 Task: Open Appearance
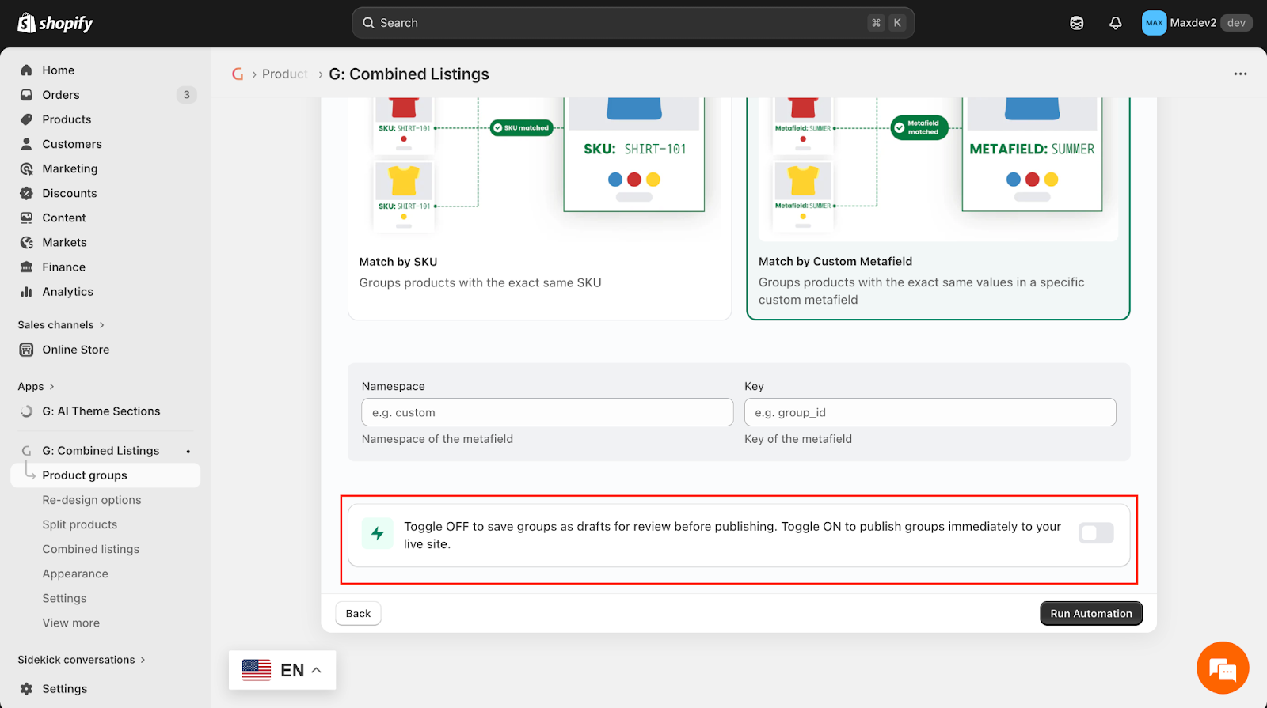point(75,574)
